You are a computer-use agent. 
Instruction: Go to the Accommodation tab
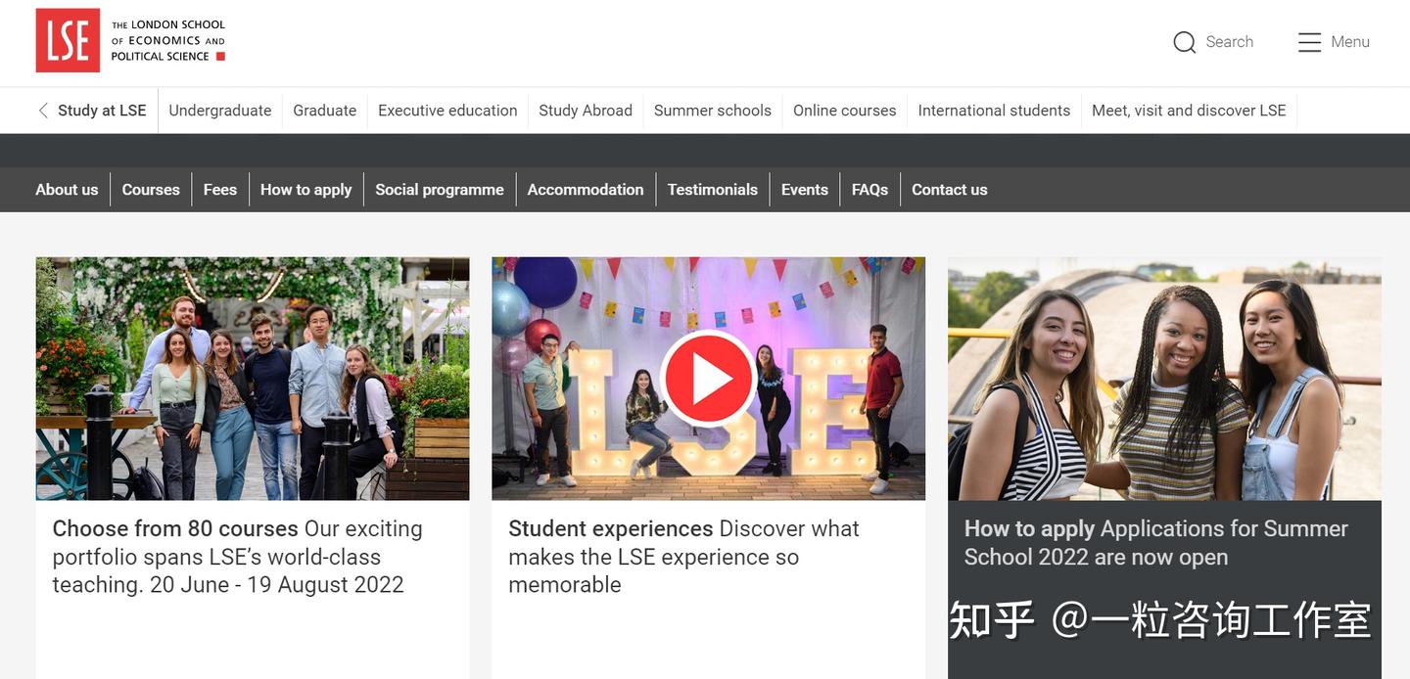tap(586, 190)
